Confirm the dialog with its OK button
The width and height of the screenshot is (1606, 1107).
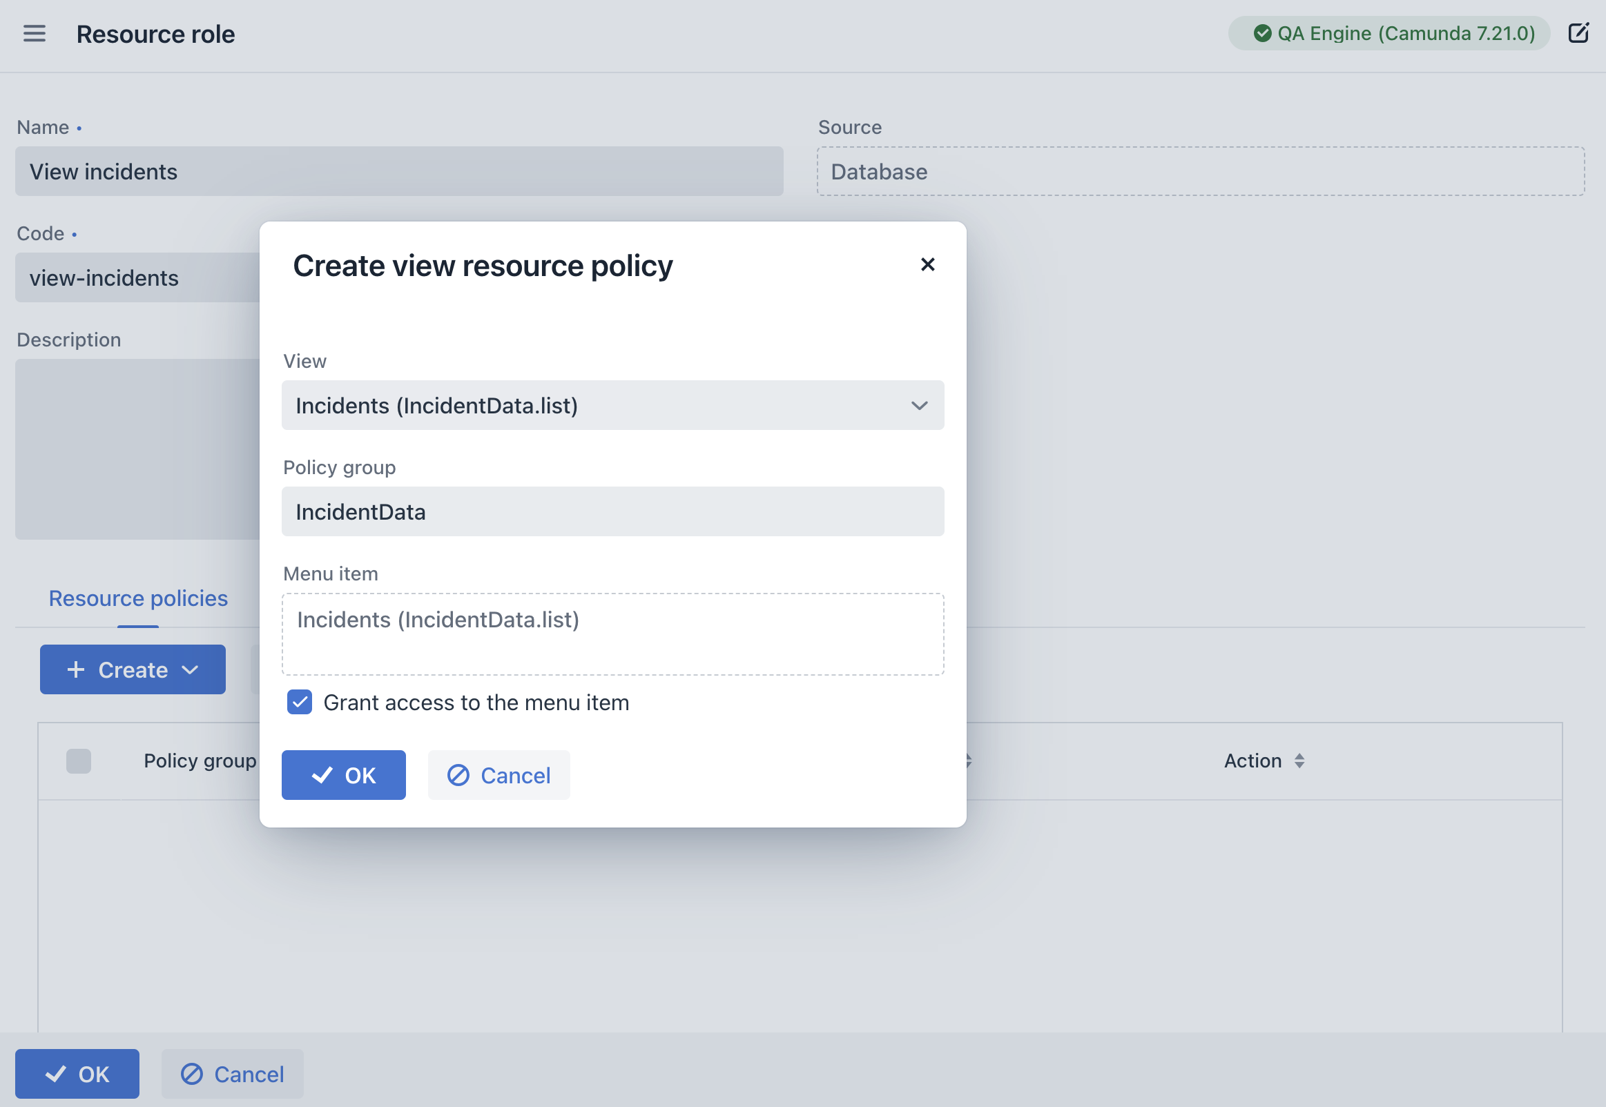[343, 775]
